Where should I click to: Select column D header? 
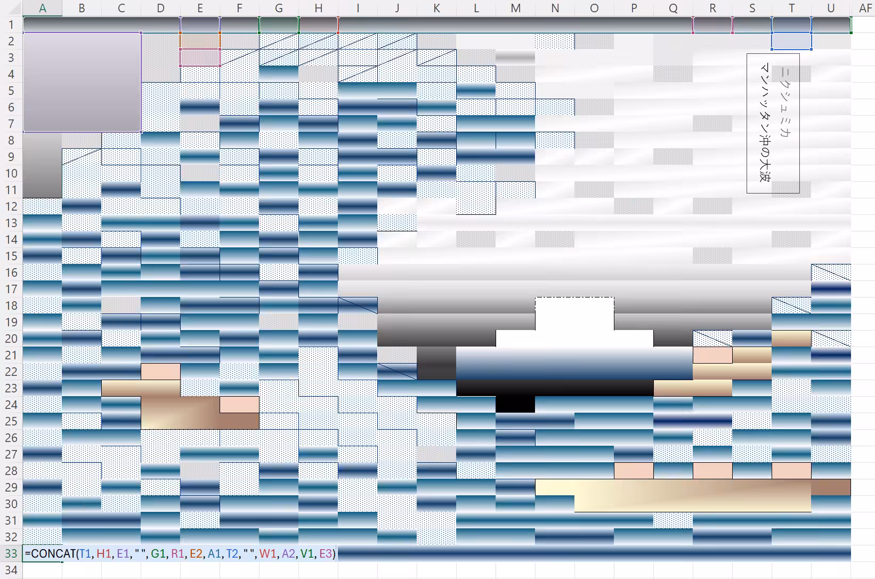point(160,8)
